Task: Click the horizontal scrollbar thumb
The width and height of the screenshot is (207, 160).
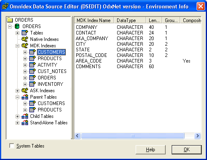Action: pos(133,136)
